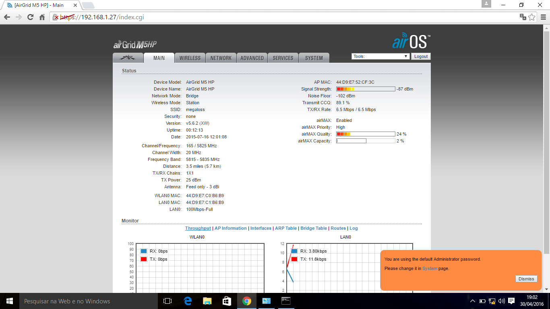This screenshot has width=550, height=309.
Task: Open the Ubiquiti logo tab
Action: pos(128,58)
